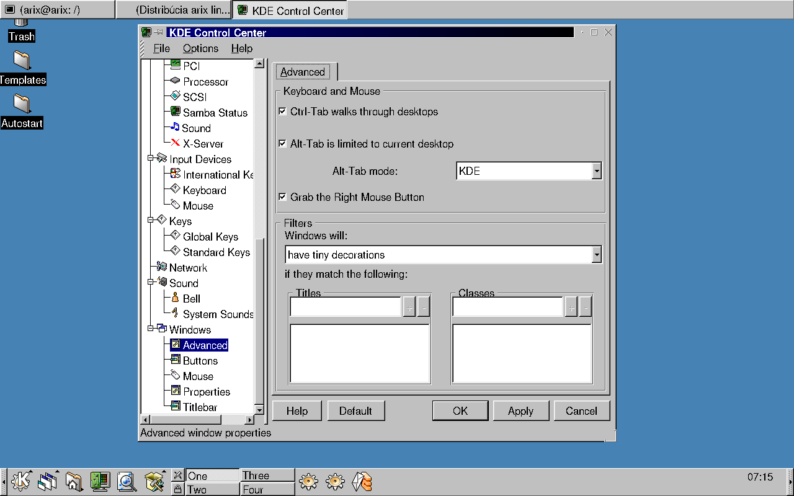Click the Classes text input field
Image resolution: width=794 pixels, height=496 pixels.
pyautogui.click(x=508, y=307)
